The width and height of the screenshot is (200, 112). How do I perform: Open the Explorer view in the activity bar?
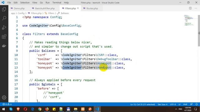[4, 9]
